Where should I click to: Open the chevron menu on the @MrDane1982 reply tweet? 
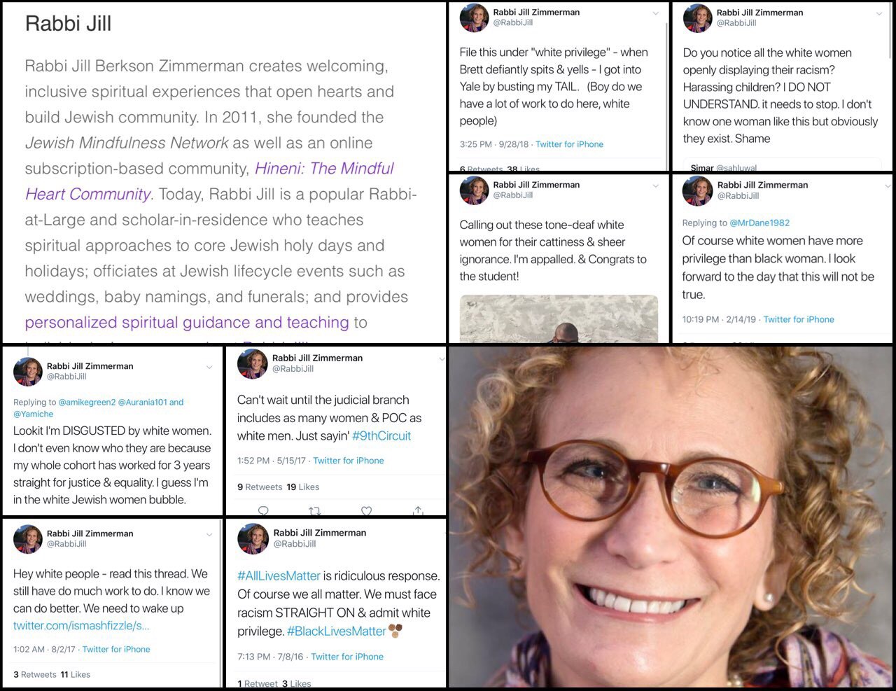879,186
